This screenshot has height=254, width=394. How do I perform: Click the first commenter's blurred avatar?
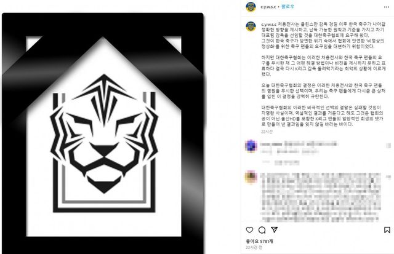coord(251,146)
